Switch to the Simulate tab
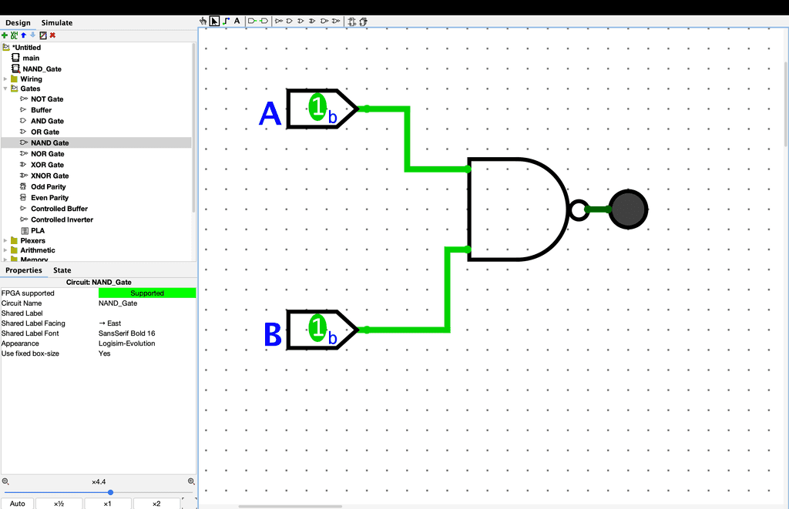The width and height of the screenshot is (789, 509). tap(56, 23)
